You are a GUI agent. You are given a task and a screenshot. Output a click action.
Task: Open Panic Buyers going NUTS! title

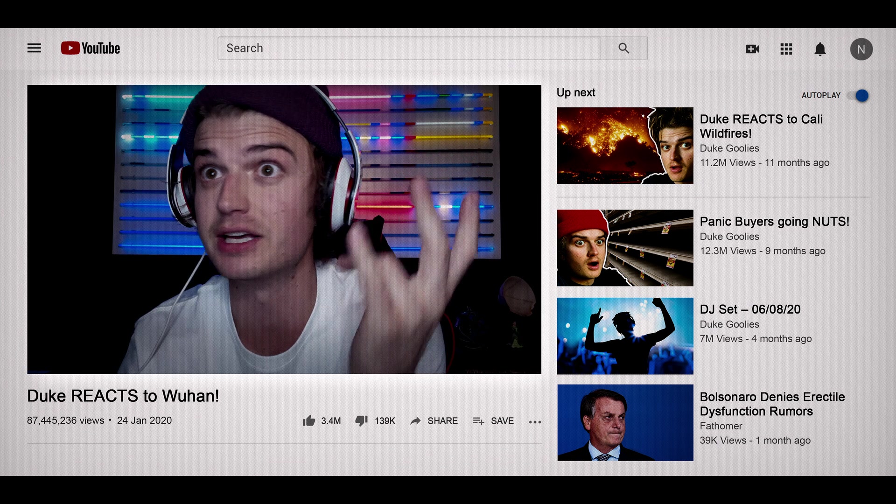point(775,221)
